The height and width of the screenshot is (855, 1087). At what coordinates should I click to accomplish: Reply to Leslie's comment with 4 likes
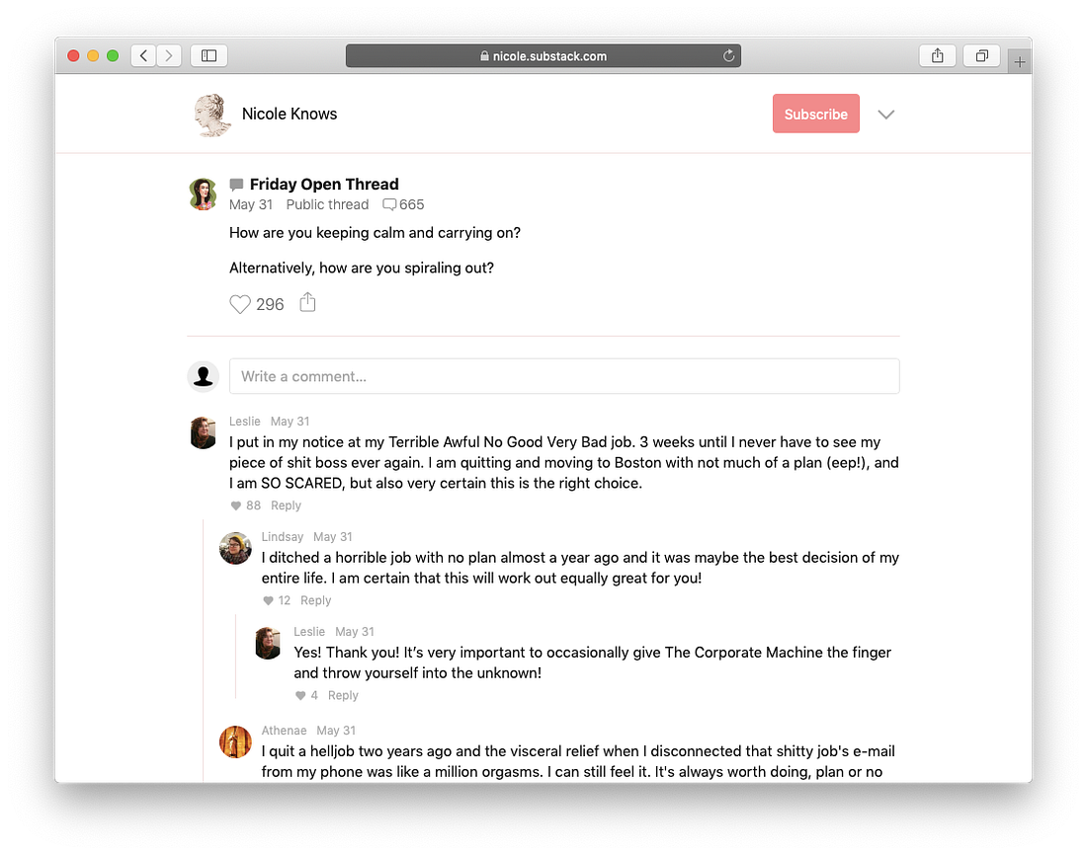coord(343,696)
